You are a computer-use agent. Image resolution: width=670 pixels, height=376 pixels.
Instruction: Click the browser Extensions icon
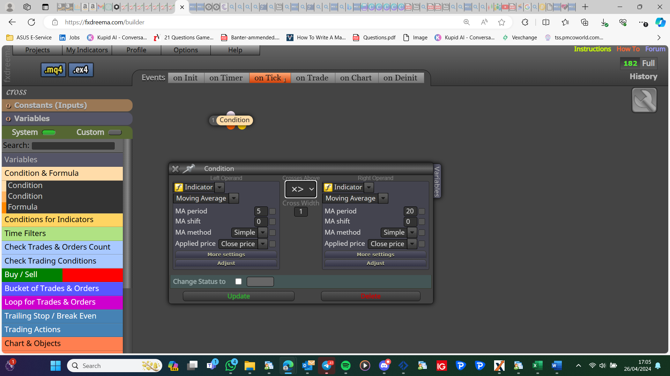point(525,22)
